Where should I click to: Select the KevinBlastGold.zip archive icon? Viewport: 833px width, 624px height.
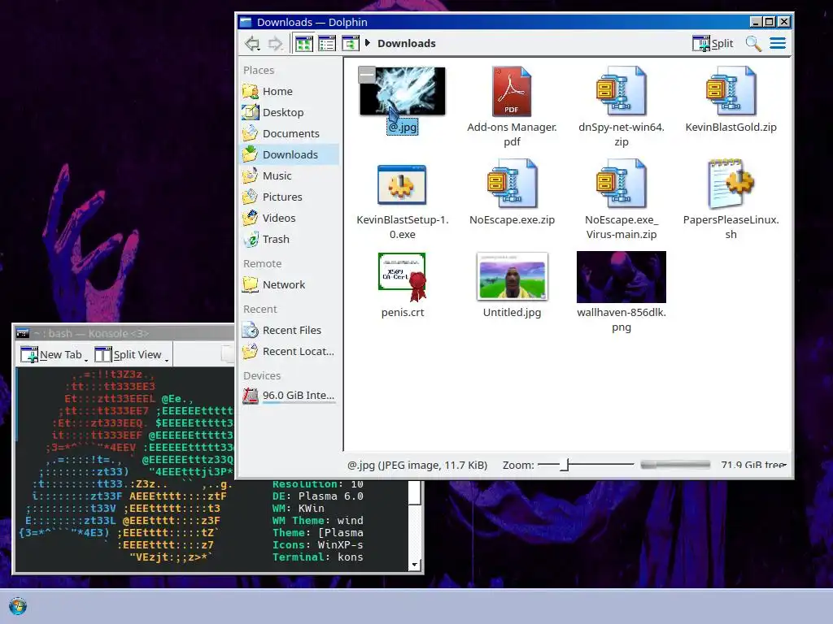[731, 91]
